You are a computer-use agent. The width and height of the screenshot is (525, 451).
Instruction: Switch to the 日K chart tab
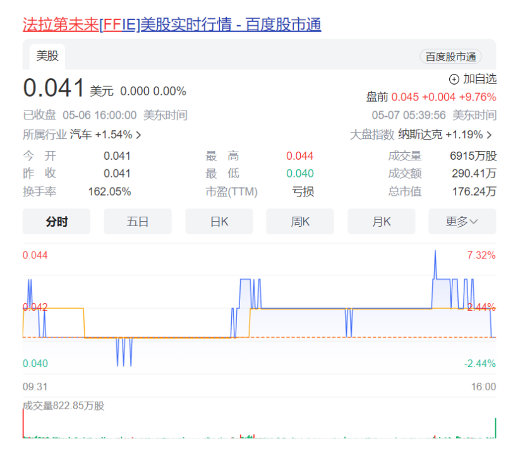[x=219, y=221]
